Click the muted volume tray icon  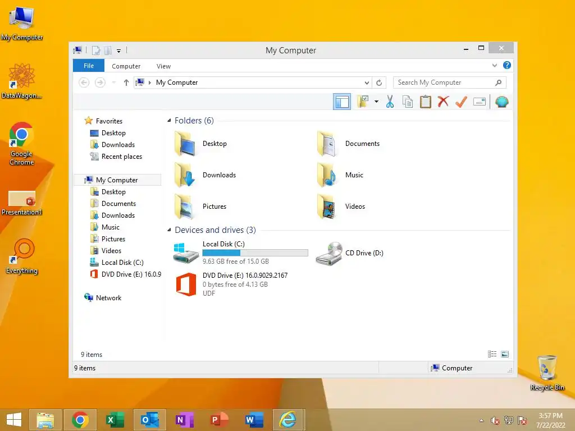click(x=495, y=420)
